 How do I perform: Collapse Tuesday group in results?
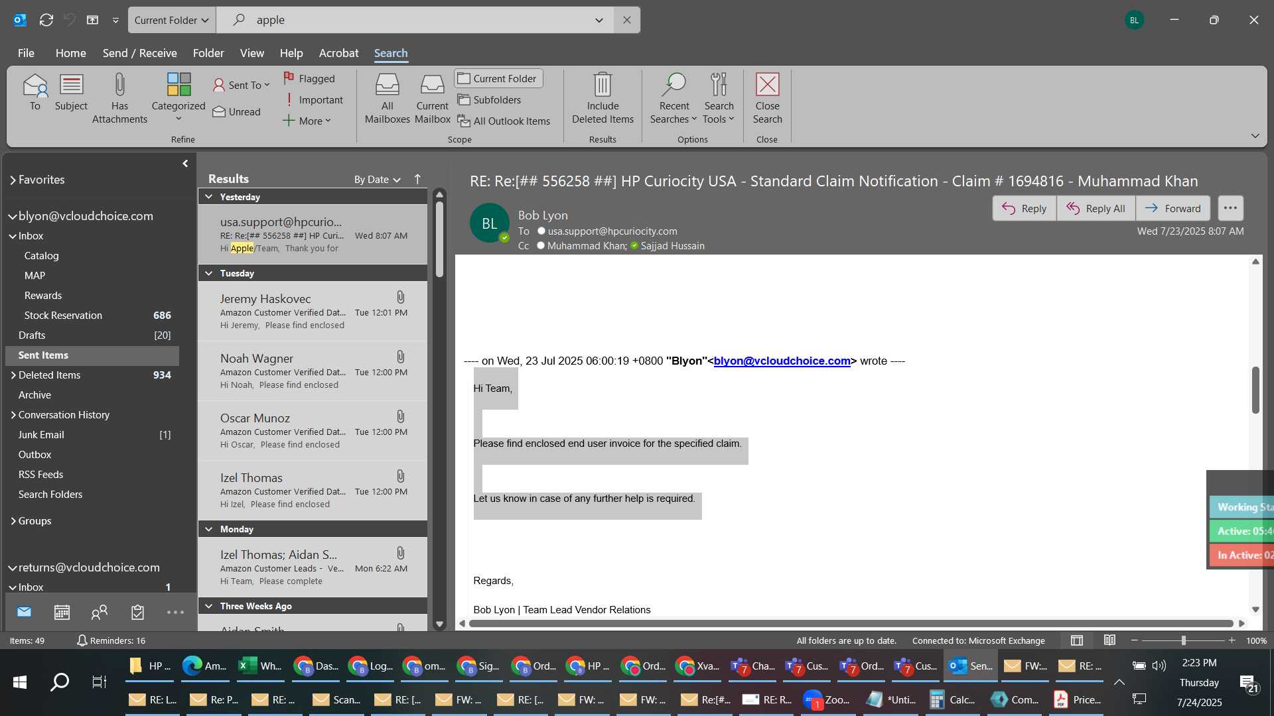(208, 273)
